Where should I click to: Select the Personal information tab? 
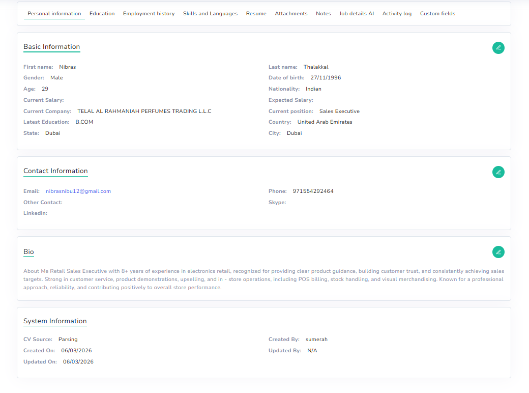54,13
